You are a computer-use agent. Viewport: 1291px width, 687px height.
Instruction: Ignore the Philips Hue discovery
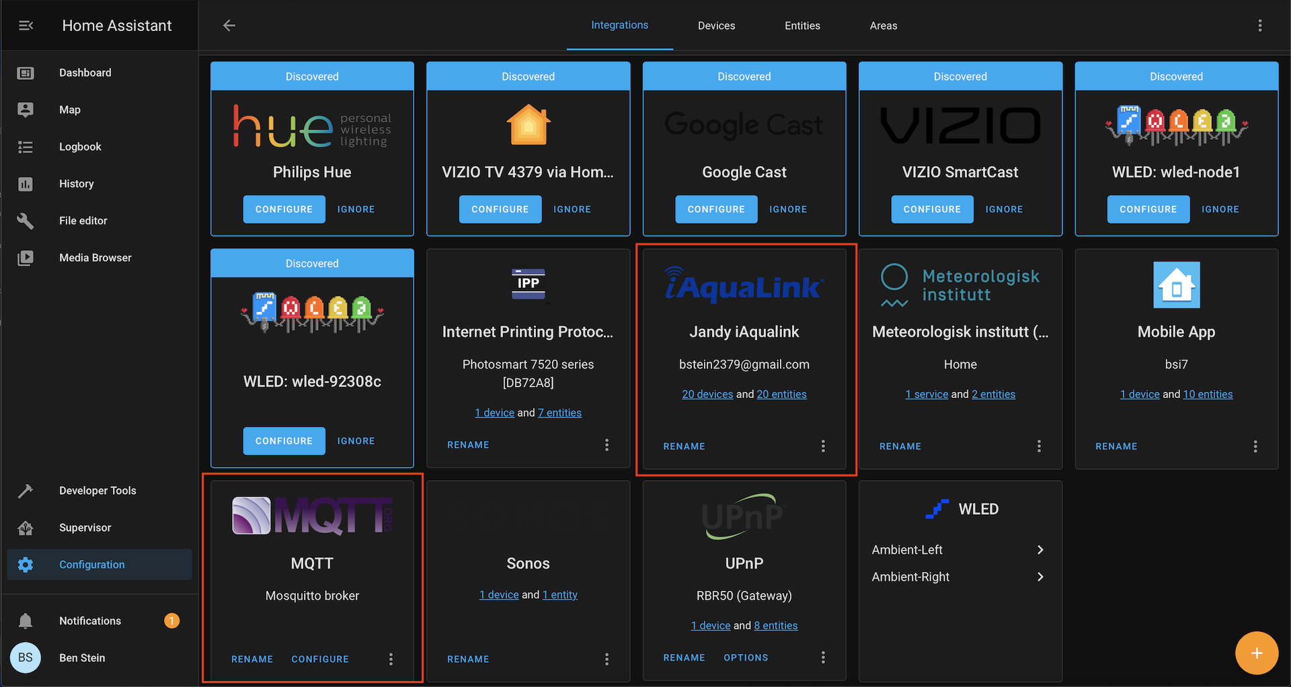[x=356, y=209]
